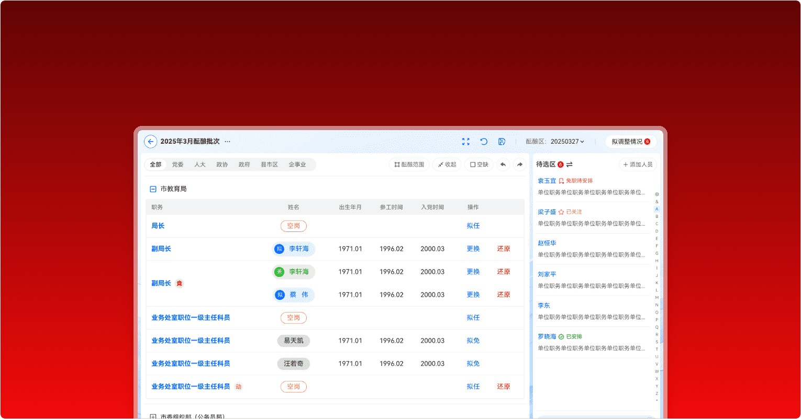Open the three-dots menu beside the batch title
This screenshot has width=801, height=419.
[x=227, y=142]
